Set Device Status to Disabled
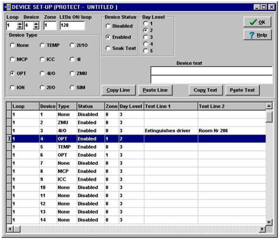This screenshot has height=239, width=279. tap(108, 26)
